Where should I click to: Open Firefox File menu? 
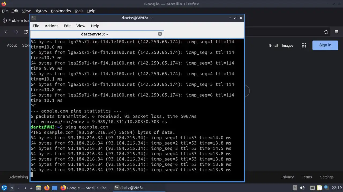[x=5, y=11]
